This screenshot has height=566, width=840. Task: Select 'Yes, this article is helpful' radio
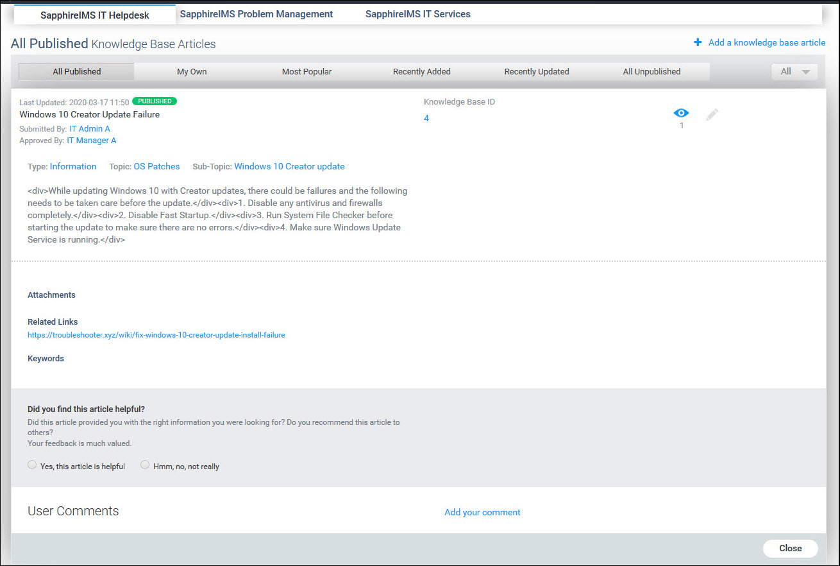coord(32,465)
